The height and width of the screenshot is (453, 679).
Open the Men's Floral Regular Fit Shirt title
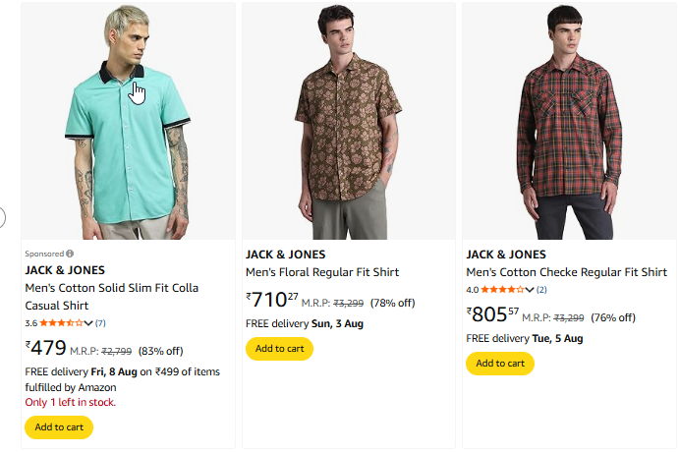coord(321,272)
